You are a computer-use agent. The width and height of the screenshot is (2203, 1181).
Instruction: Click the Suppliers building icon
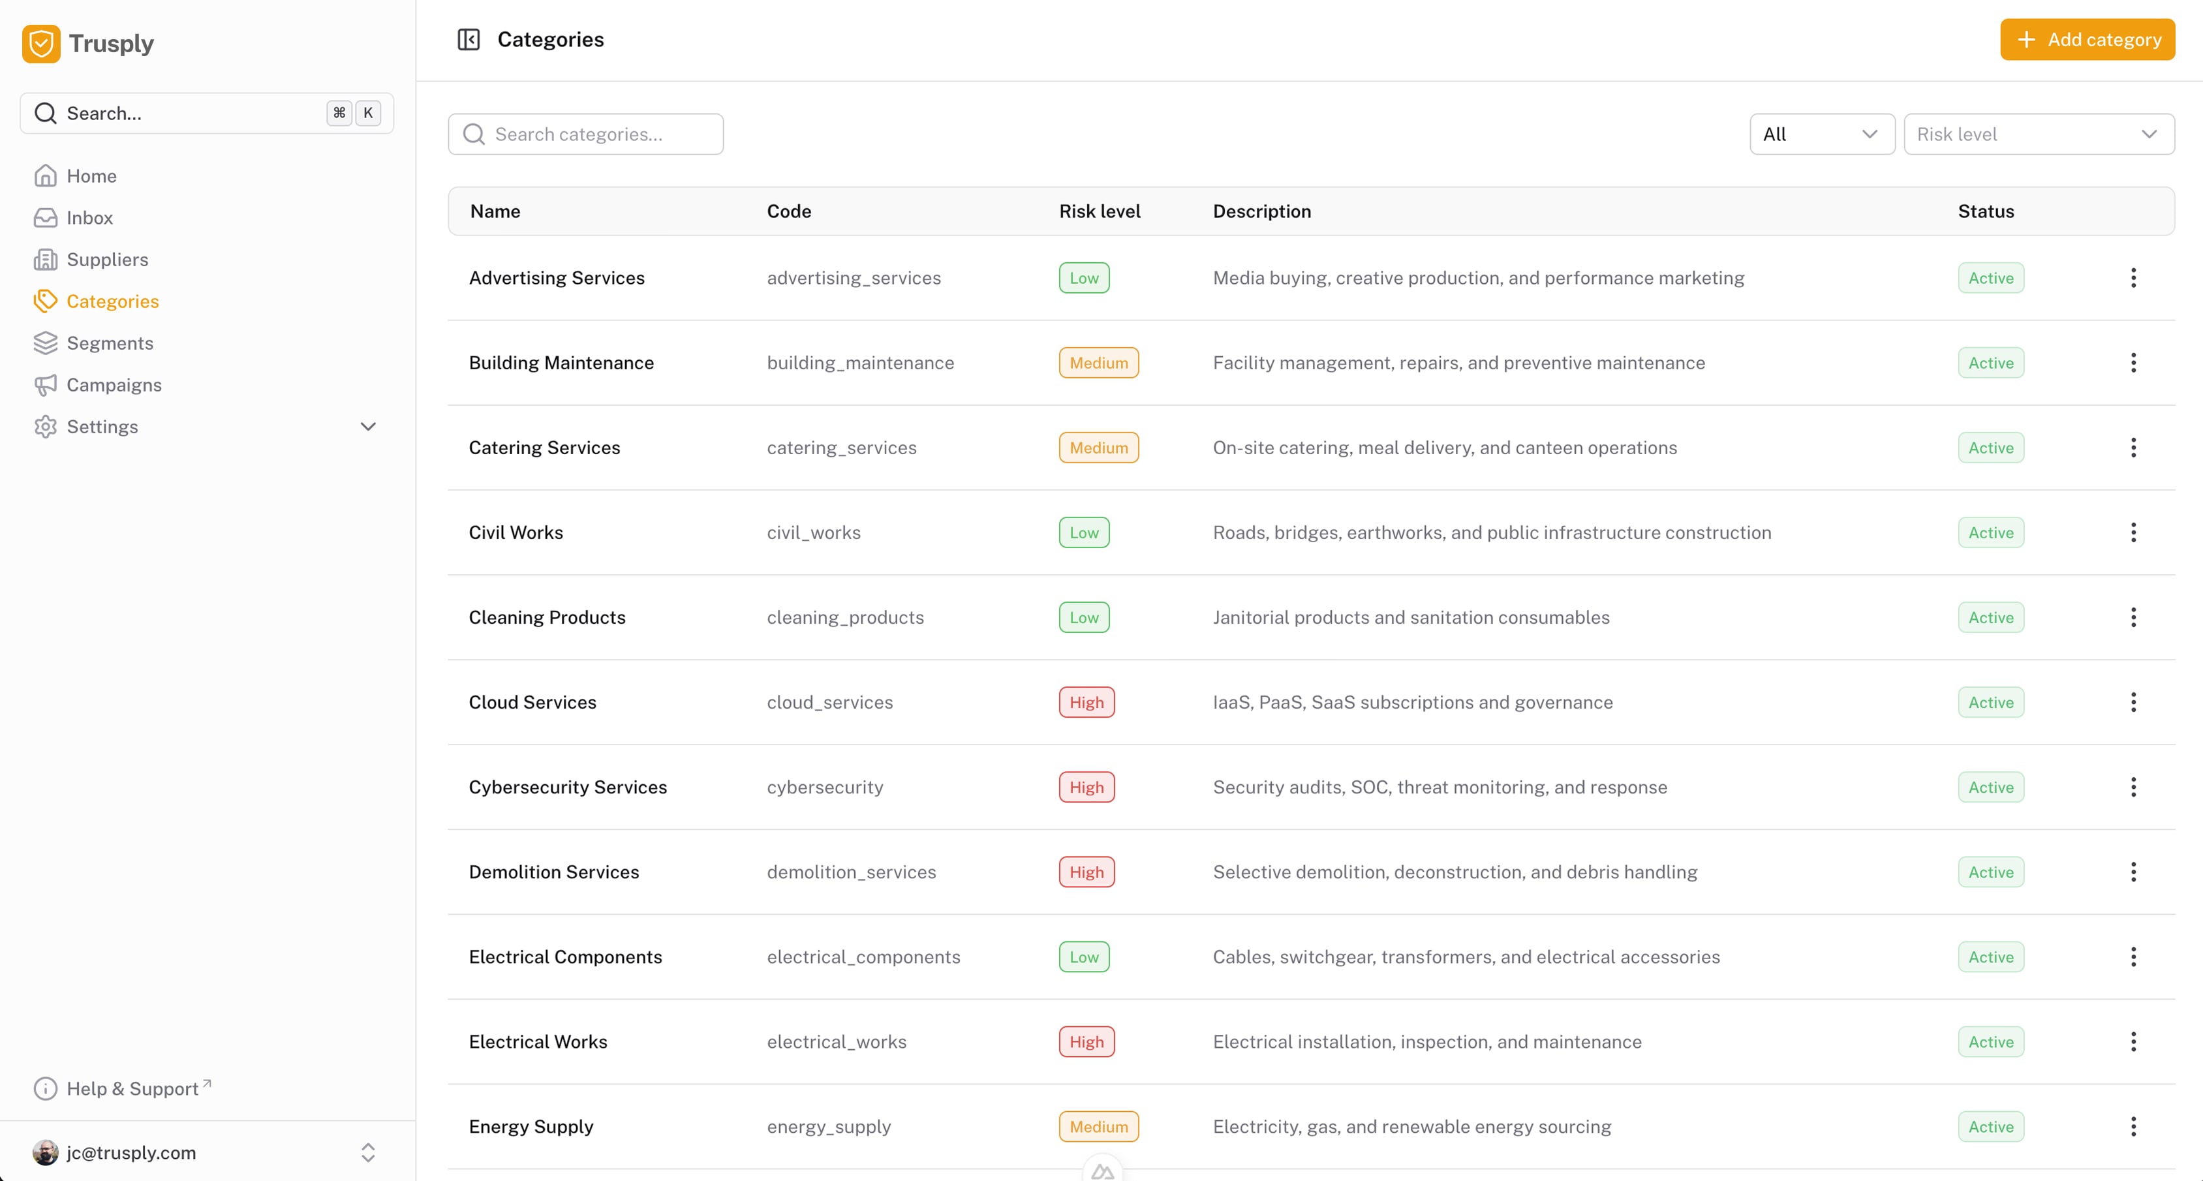click(45, 259)
